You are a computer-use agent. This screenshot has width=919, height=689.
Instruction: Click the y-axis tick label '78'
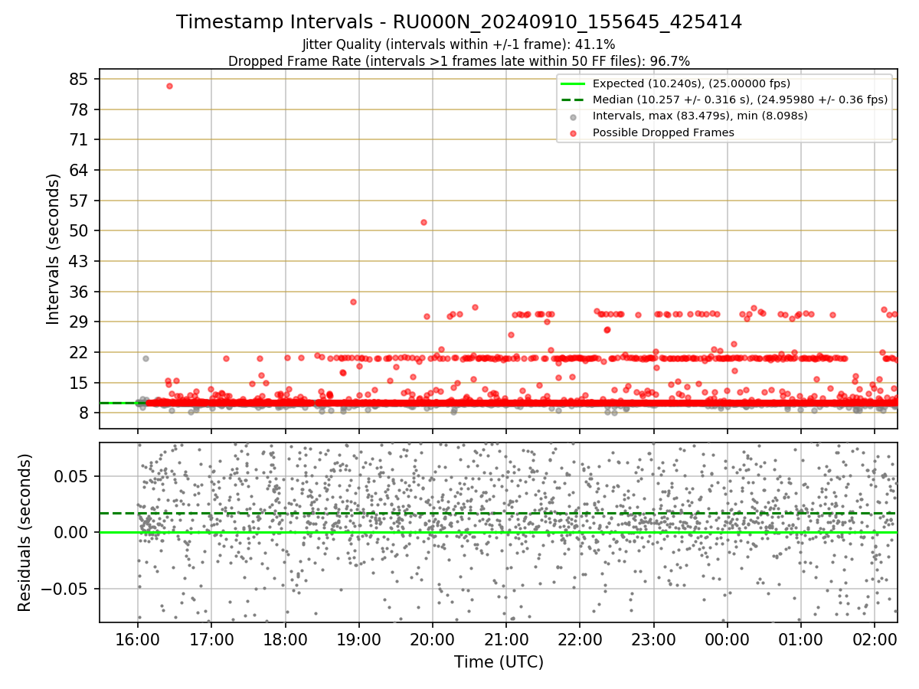coord(80,109)
